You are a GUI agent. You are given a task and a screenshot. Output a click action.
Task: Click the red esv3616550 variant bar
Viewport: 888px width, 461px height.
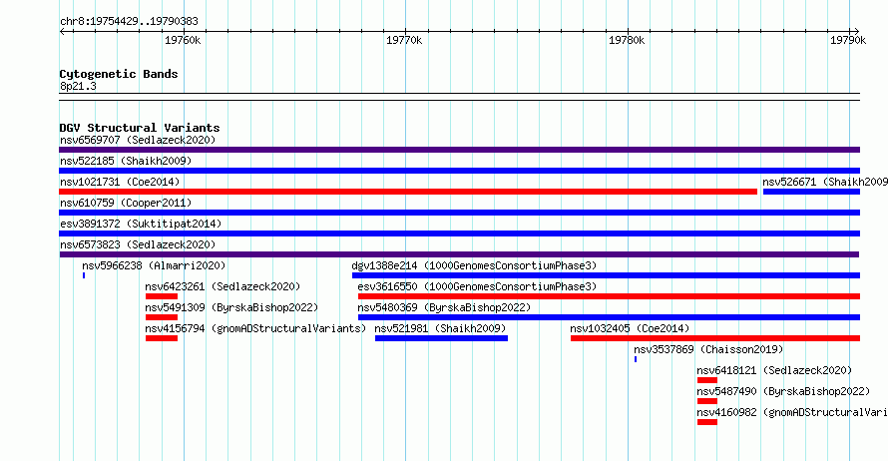click(x=609, y=296)
